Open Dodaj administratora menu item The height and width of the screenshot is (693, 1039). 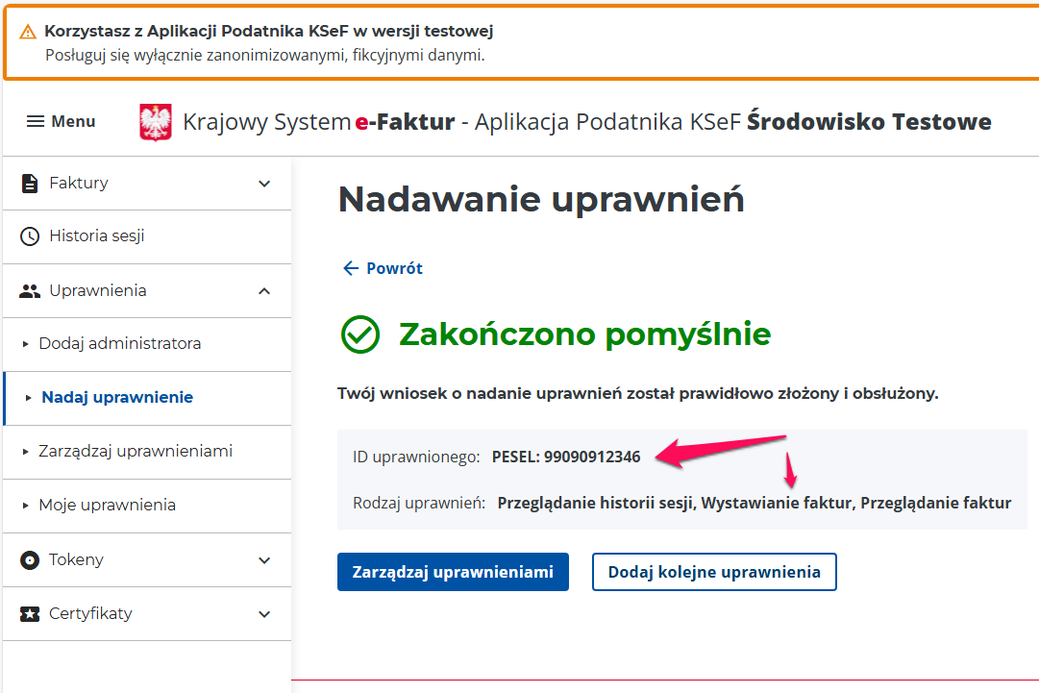point(119,343)
